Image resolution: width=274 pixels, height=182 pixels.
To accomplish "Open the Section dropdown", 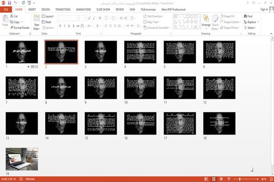I will click(48, 28).
